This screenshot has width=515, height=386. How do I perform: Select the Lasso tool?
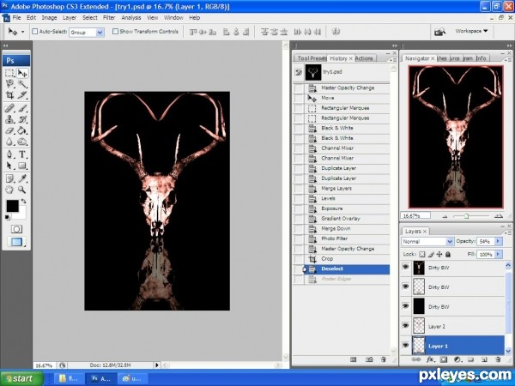click(x=9, y=84)
